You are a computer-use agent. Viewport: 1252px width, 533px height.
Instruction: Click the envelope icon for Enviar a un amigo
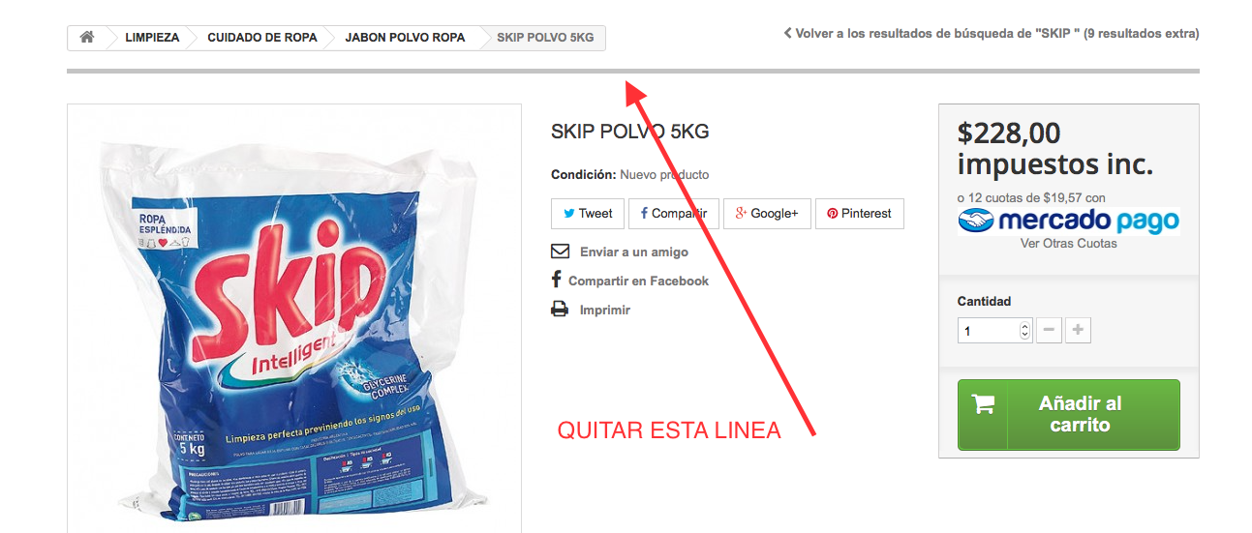pos(560,252)
